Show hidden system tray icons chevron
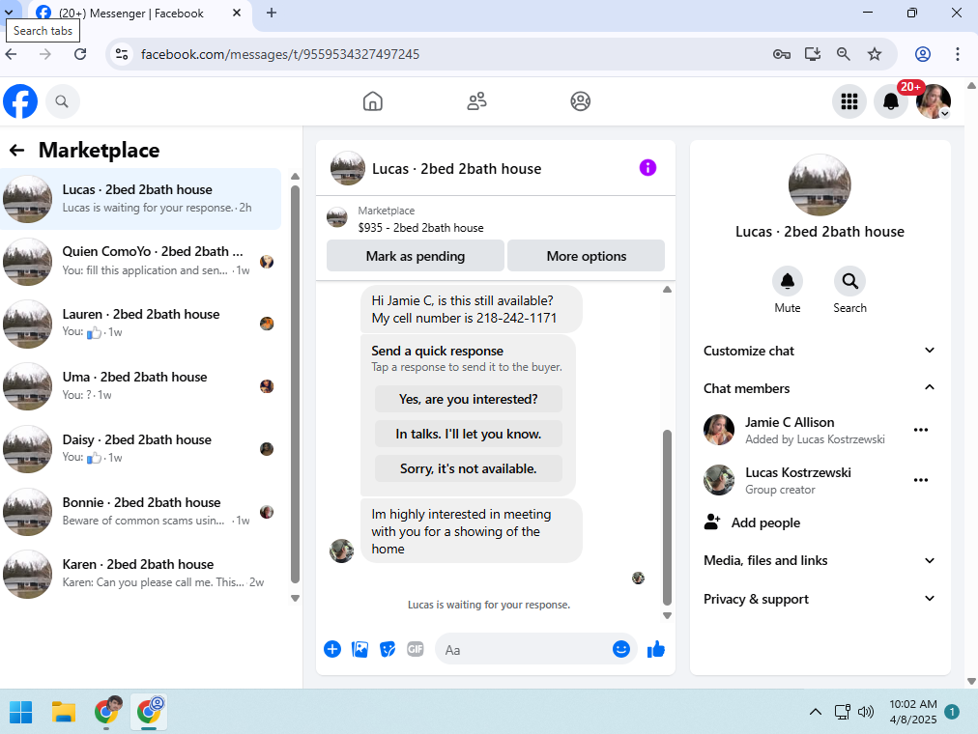This screenshot has width=978, height=734. pyautogui.click(x=816, y=712)
